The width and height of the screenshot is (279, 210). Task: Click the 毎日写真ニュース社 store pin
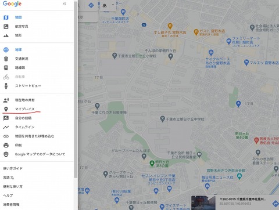pyautogui.click(x=207, y=186)
